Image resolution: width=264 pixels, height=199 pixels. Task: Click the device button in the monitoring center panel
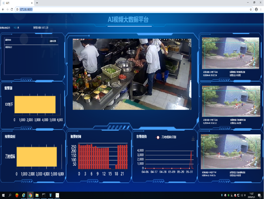[53, 41]
